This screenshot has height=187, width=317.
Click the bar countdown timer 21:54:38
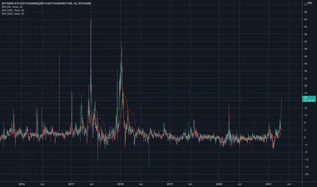tap(309, 100)
